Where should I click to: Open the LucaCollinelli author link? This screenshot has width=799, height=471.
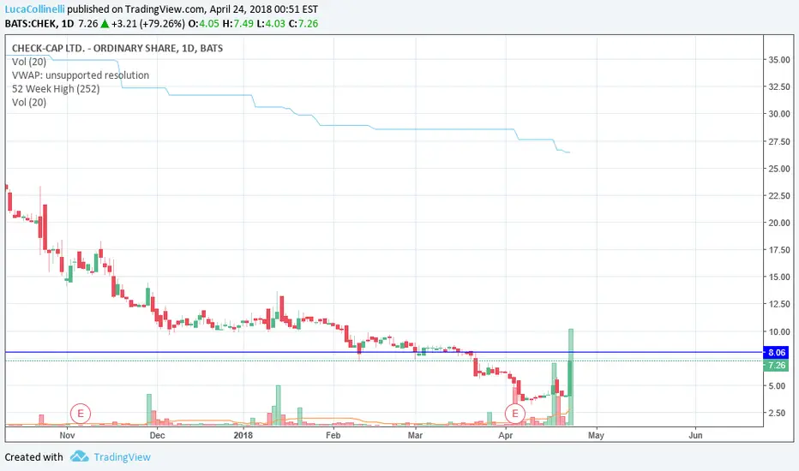click(x=34, y=9)
